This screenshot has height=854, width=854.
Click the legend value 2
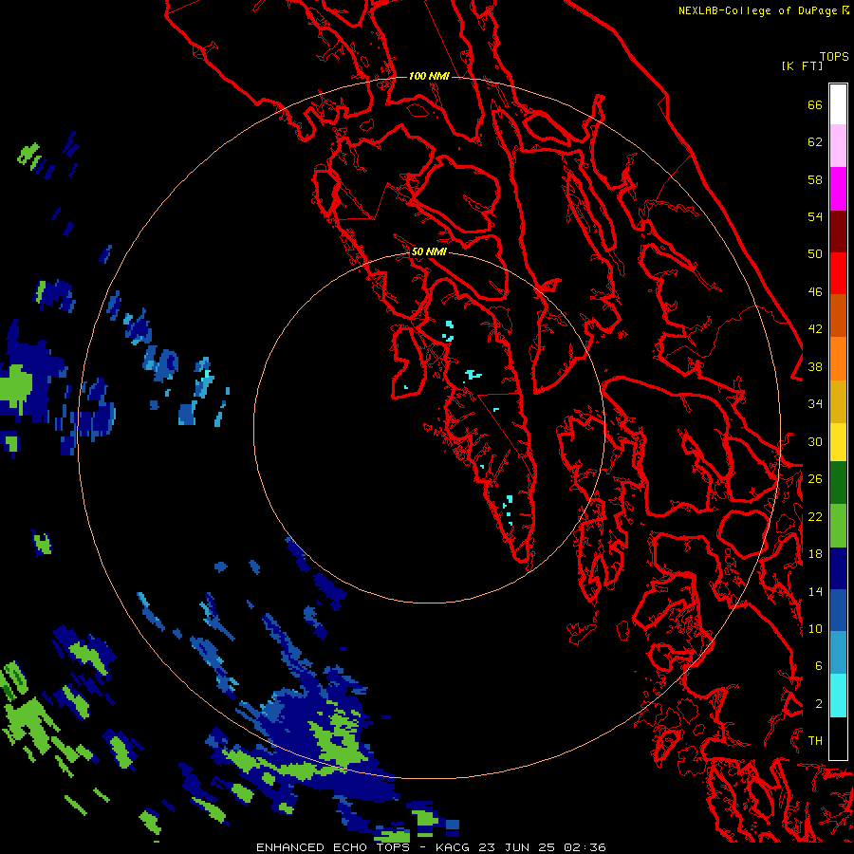pos(818,704)
